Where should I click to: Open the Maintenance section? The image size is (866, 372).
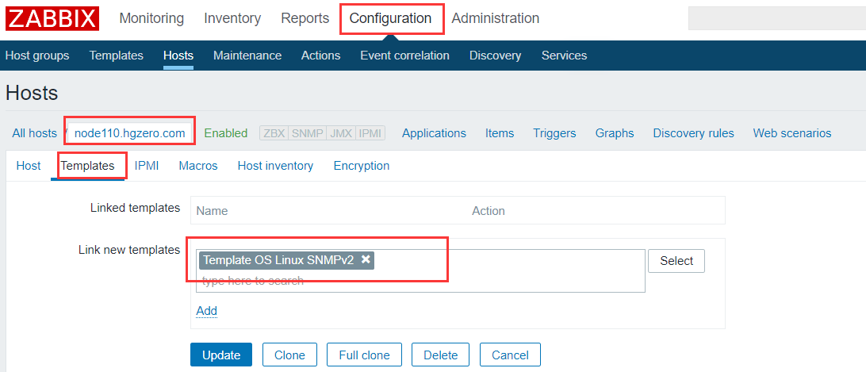tap(247, 56)
